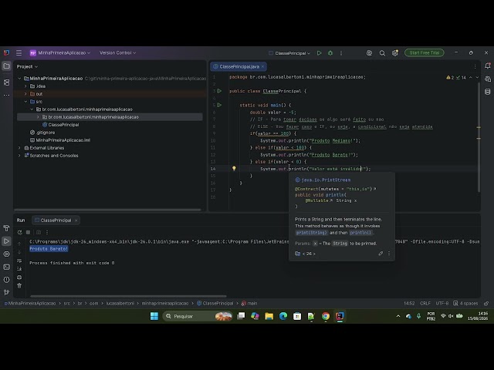Open editor tab options three-dot menu
This screenshot has width=494, height=370.
click(475, 66)
